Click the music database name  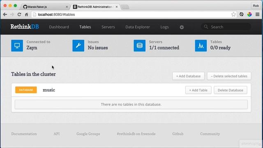point(49,90)
